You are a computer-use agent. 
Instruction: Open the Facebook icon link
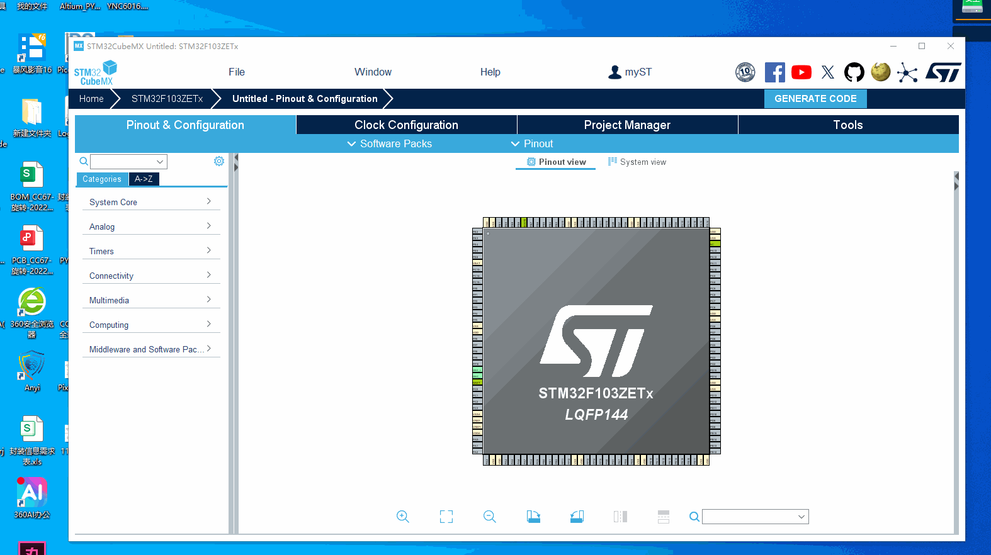point(775,72)
